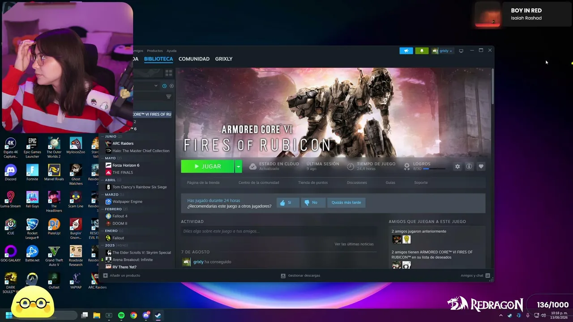Go to the GRIXLY profile tab
573x322 pixels.
pyautogui.click(x=224, y=59)
